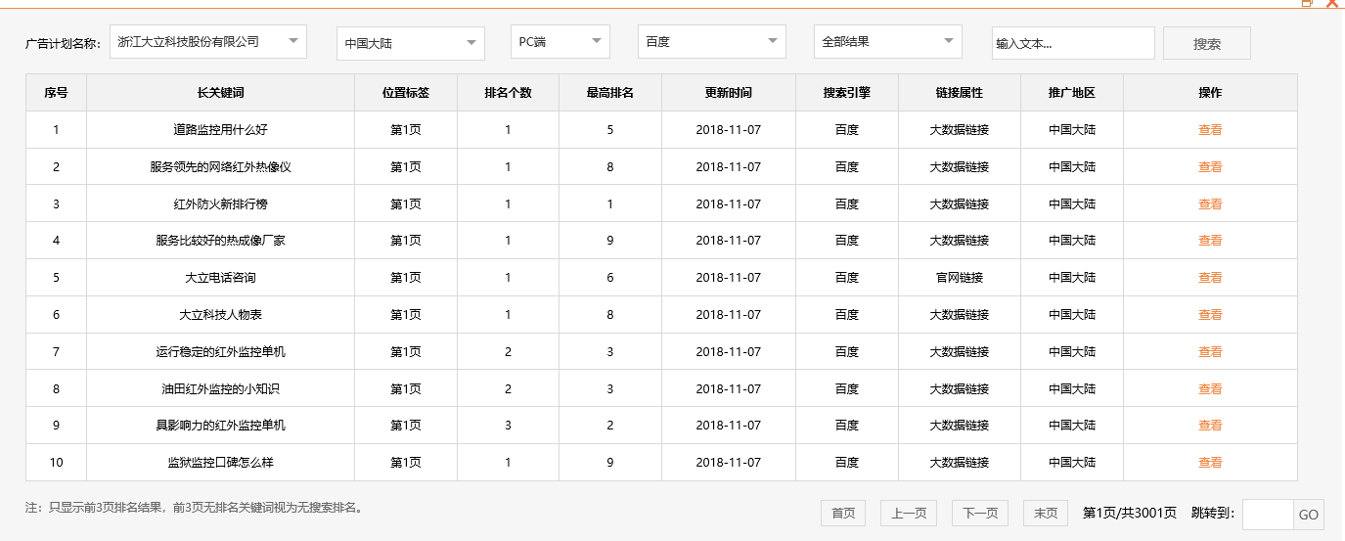Select keyword 油田红外监控的小知识
This screenshot has height=541, width=1345.
click(x=220, y=388)
